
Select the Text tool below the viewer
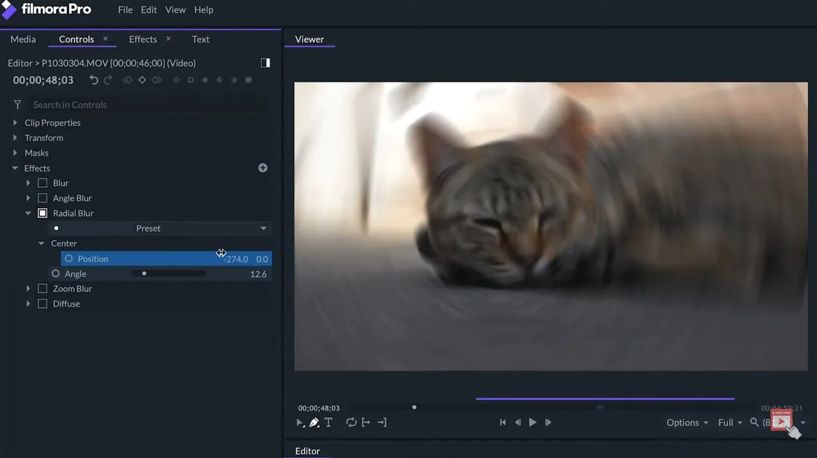[328, 422]
